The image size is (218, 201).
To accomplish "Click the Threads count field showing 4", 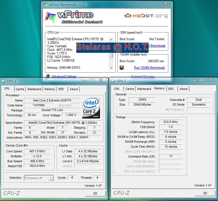I will 97,178.
